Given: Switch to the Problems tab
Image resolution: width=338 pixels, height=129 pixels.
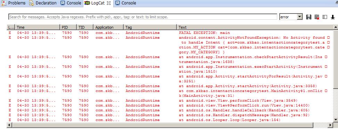Looking at the screenshot, I should [14, 3].
